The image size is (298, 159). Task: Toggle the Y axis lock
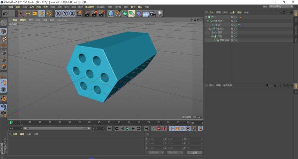(65, 13)
